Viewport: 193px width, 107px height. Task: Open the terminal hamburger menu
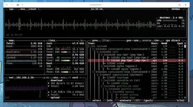(x=186, y=5)
